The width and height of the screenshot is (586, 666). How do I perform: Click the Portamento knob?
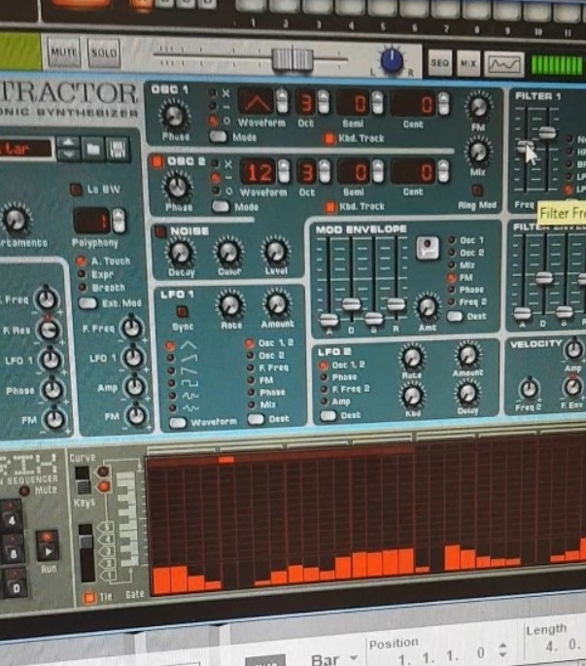pos(17,220)
